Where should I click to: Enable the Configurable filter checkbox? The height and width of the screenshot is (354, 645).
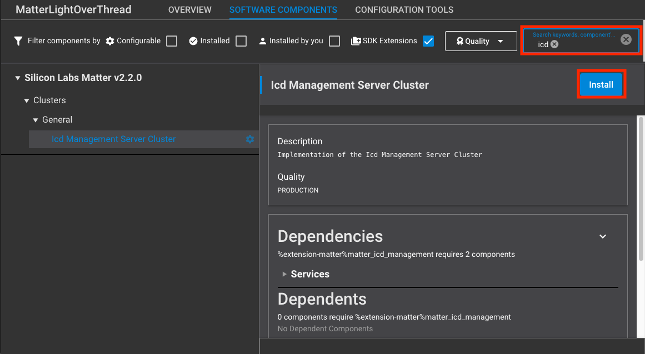171,41
